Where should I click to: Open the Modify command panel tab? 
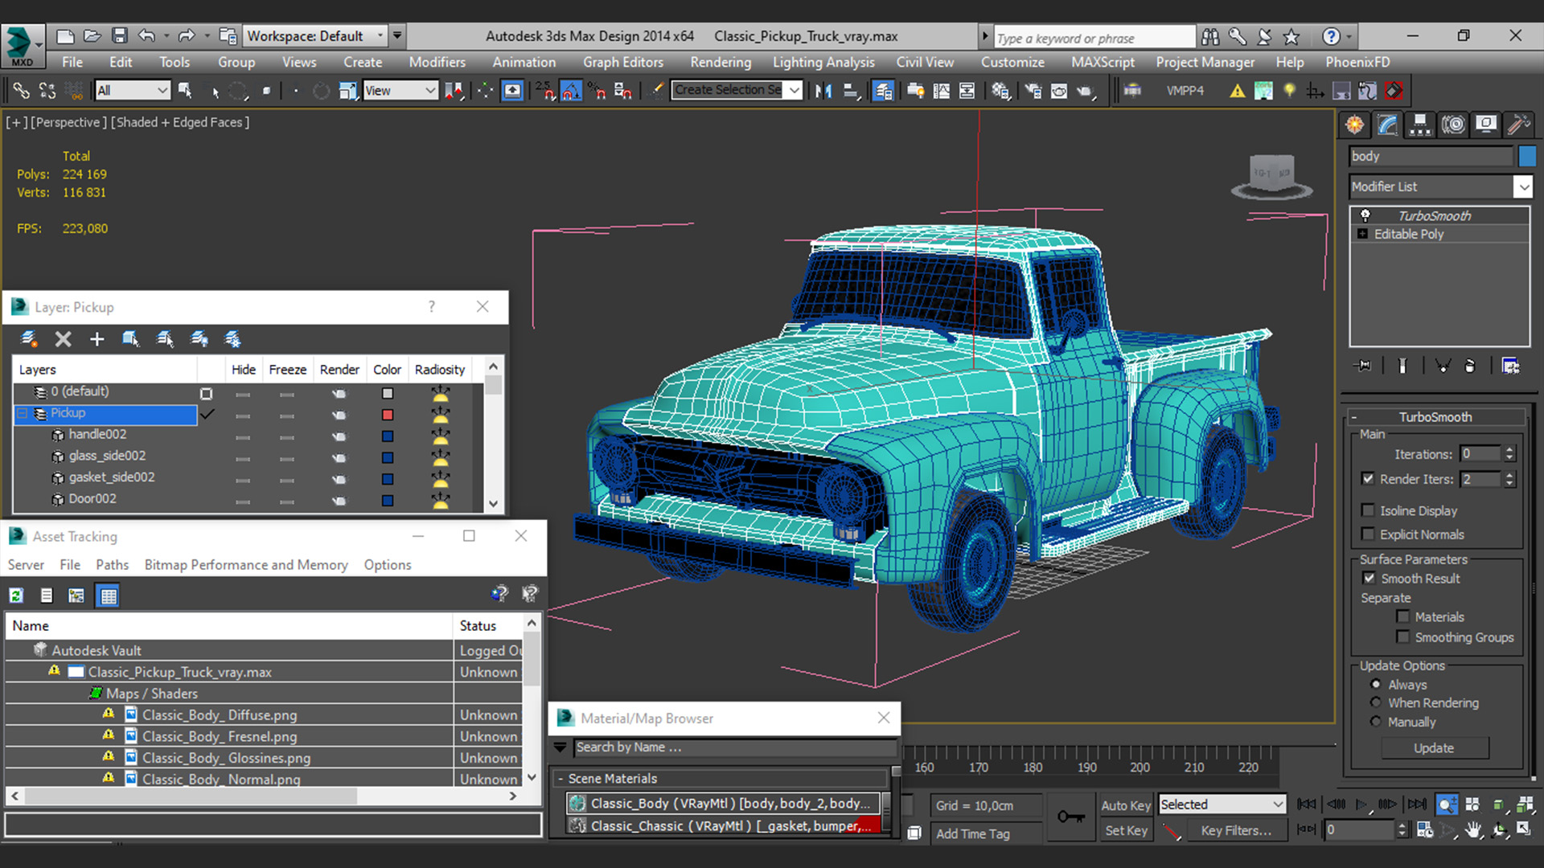[x=1388, y=125]
